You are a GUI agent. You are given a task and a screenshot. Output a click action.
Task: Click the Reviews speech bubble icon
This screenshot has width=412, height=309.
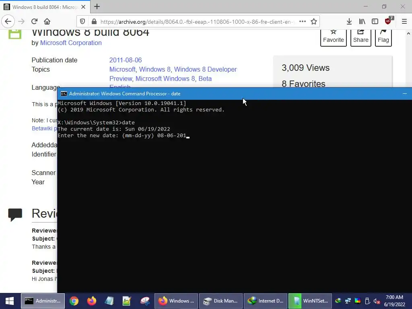coord(15,215)
